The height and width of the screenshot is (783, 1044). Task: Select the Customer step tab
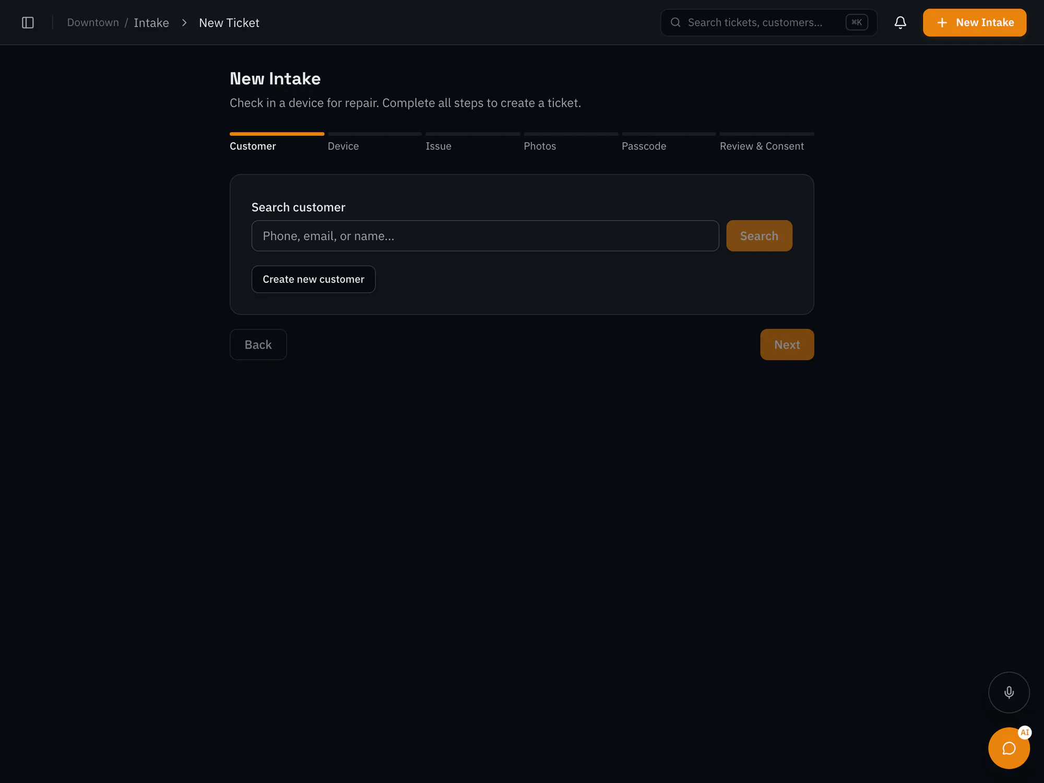click(x=277, y=143)
